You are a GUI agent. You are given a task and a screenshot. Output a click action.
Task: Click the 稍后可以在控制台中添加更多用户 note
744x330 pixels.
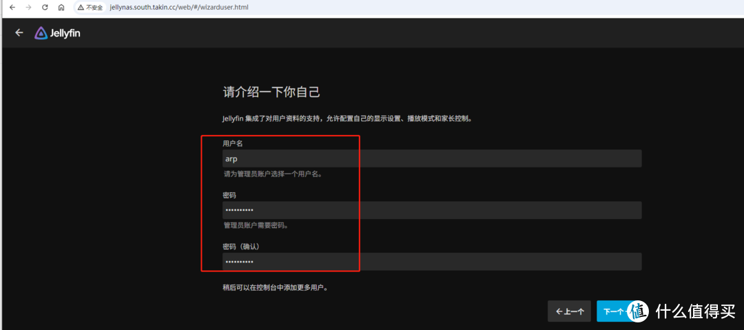tap(275, 287)
